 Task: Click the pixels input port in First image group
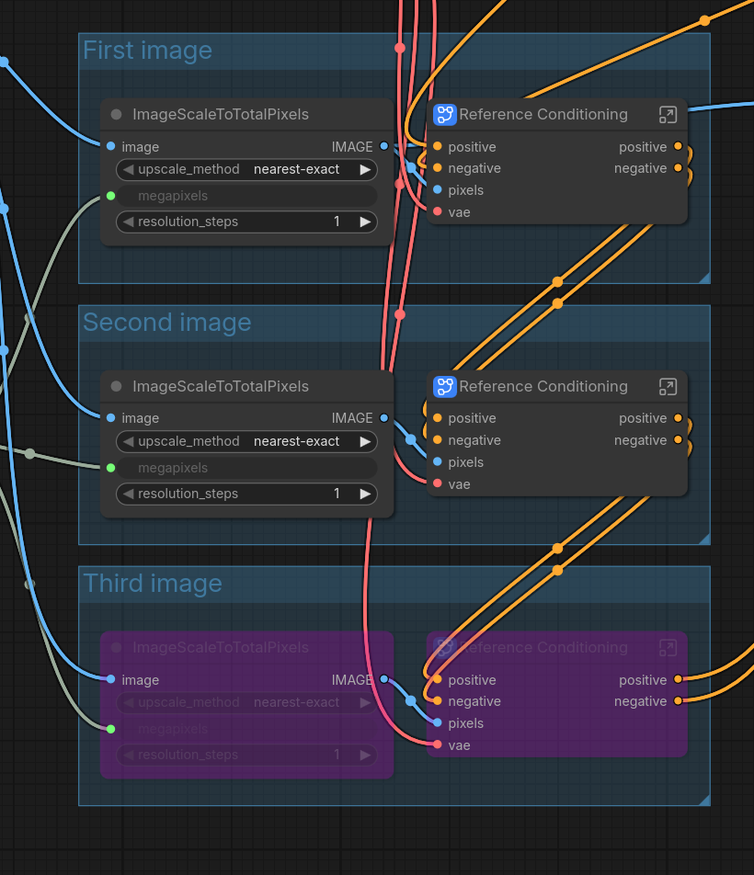click(438, 189)
